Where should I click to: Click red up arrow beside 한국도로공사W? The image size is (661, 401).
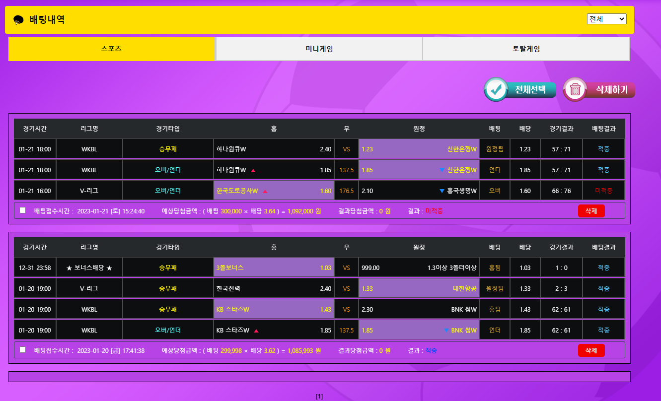pyautogui.click(x=265, y=191)
